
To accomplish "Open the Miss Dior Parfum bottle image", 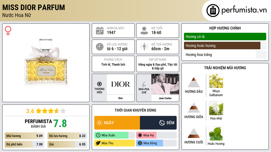I will click(46, 62).
